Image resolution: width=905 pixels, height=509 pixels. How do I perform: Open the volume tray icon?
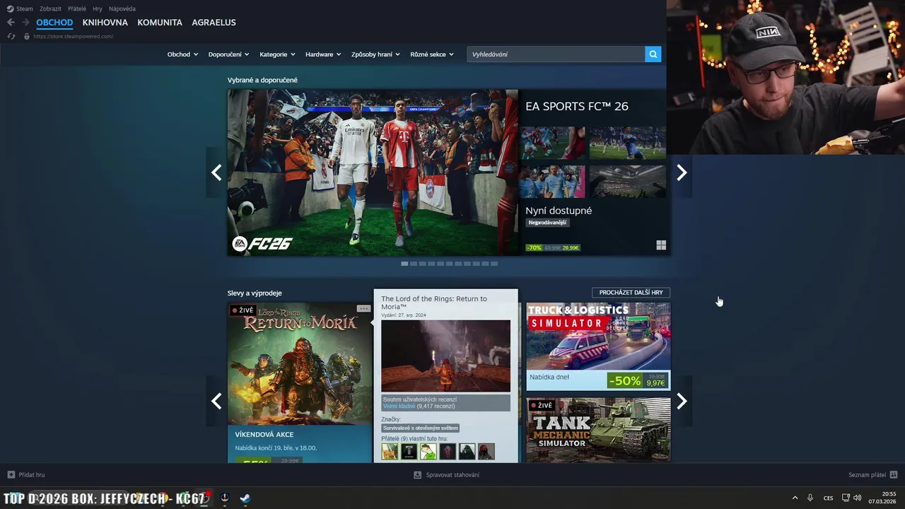(x=858, y=498)
